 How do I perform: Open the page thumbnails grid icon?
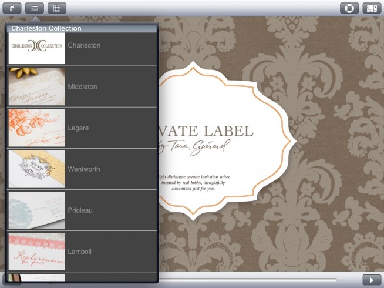[x=57, y=8]
